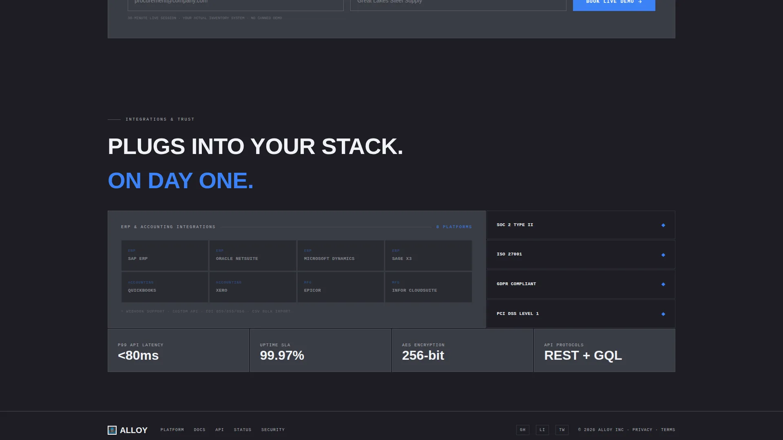The height and width of the screenshot is (440, 783).
Task: Open the LI social icon link
Action: coord(542,430)
